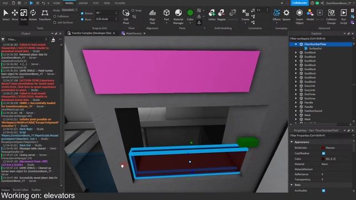
Task: Open Collision Groups editor
Action: coord(332,17)
